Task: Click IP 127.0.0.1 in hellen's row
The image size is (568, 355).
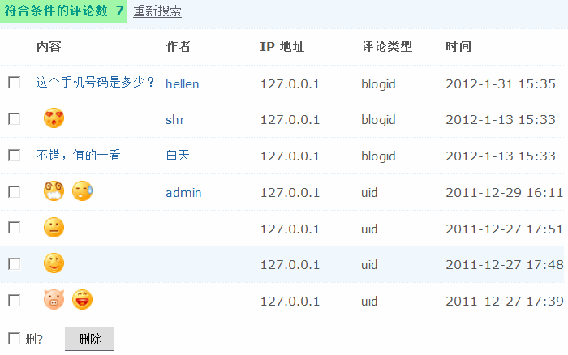Action: [290, 84]
